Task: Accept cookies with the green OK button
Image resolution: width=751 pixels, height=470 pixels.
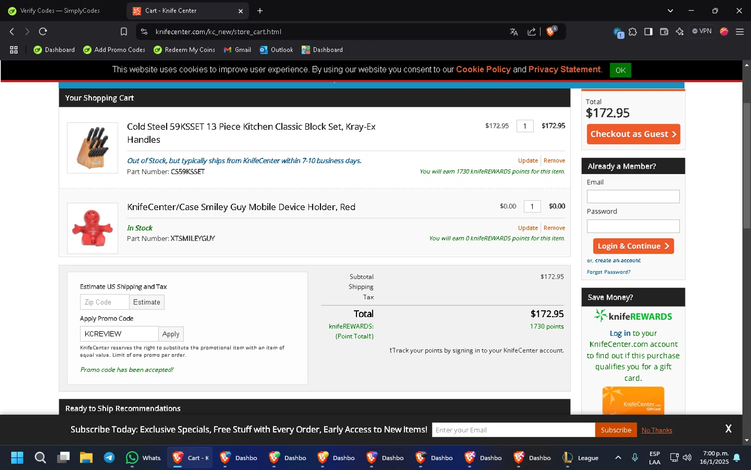Action: pyautogui.click(x=620, y=70)
